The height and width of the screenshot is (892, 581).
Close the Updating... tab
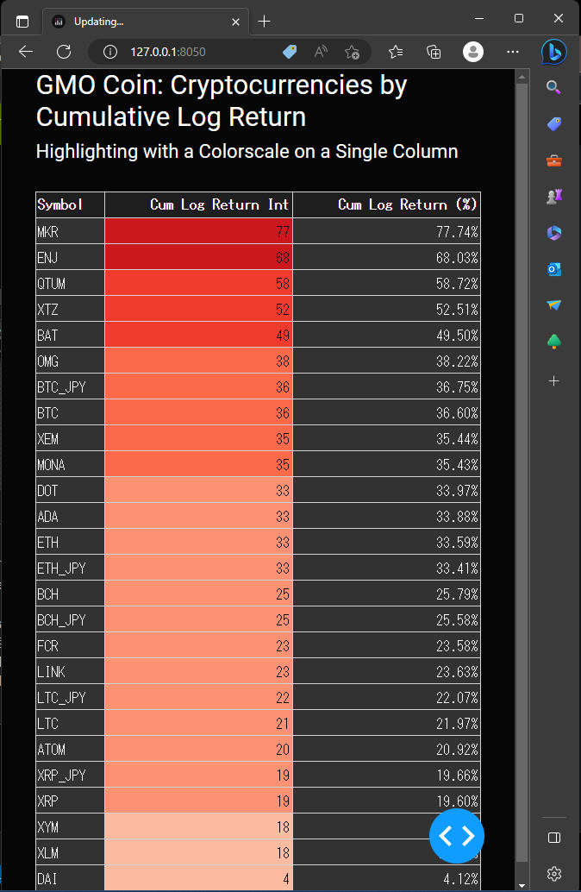pyautogui.click(x=236, y=22)
